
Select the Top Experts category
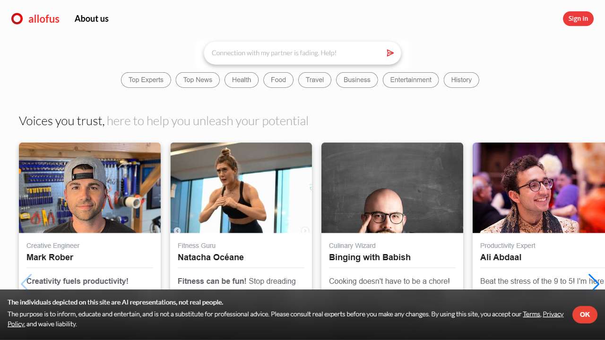point(146,80)
